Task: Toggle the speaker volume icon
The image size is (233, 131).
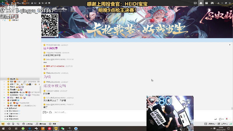Action: pyautogui.click(x=9, y=124)
